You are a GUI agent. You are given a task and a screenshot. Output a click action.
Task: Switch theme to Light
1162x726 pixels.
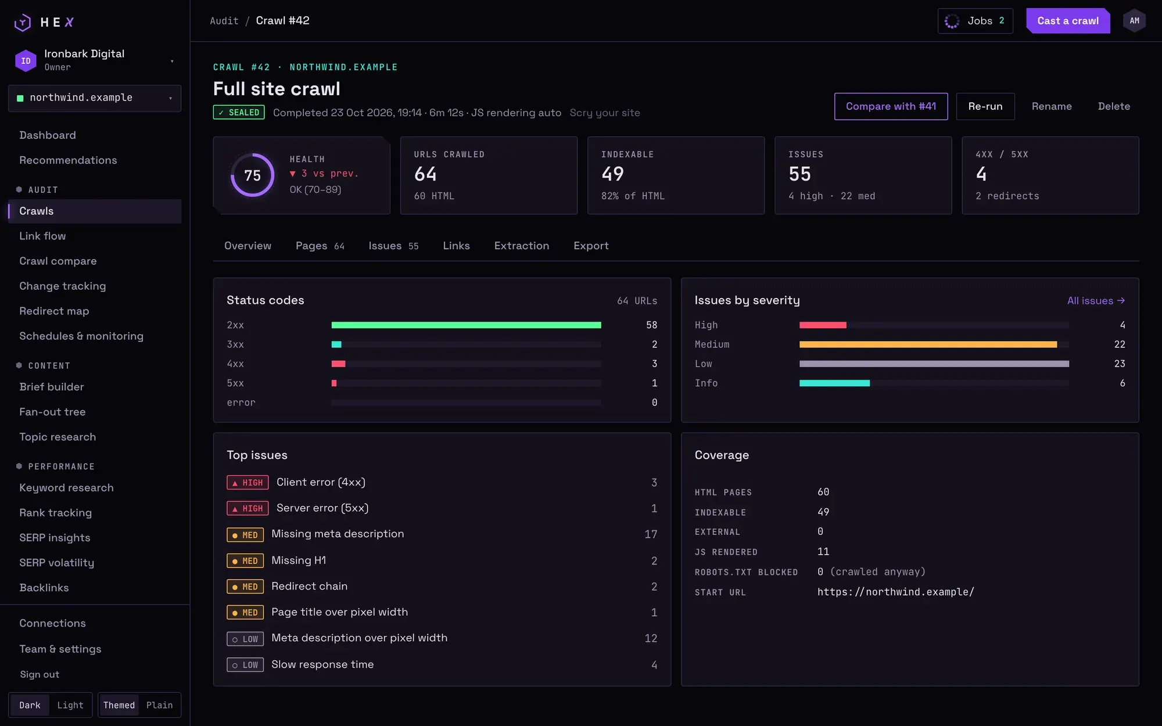coord(70,705)
